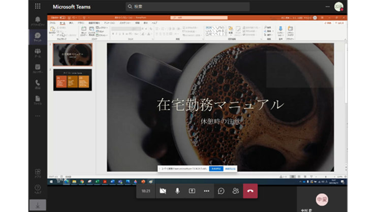The image size is (376, 212).
Task: Open Apps store icon in Teams sidebar
Action: tap(38, 173)
